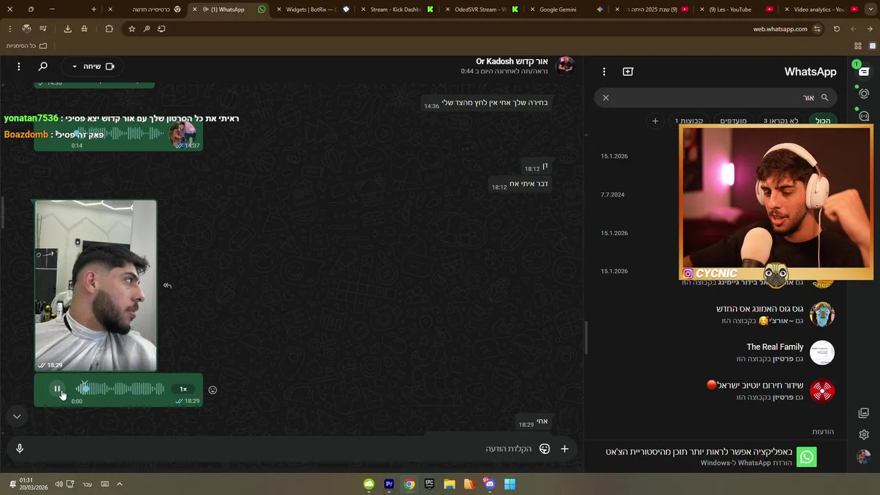Forward the barber photo message
This screenshot has height=495, width=880.
point(167,285)
